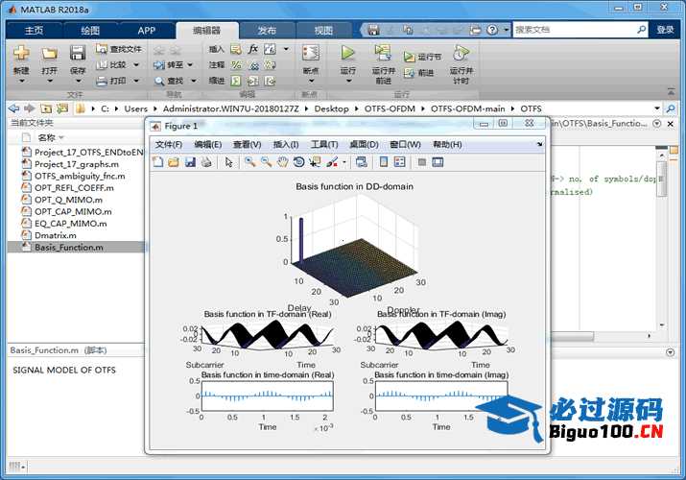This screenshot has height=480, width=686.
Task: Open the address path dropdown arrow
Action: 656,108
